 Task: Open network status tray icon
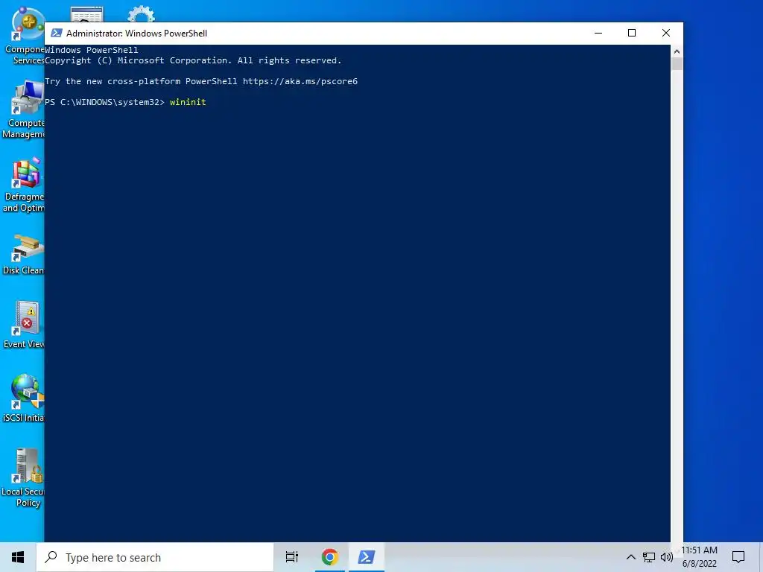649,557
